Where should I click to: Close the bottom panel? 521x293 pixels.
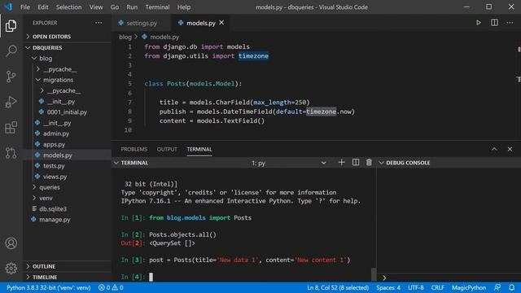510,149
